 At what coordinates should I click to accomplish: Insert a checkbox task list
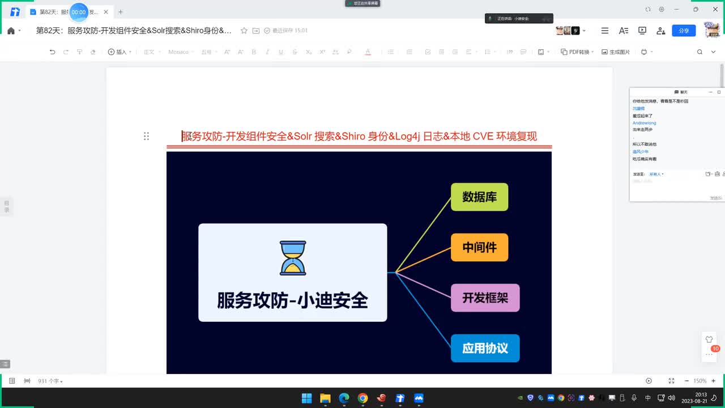[x=428, y=52]
